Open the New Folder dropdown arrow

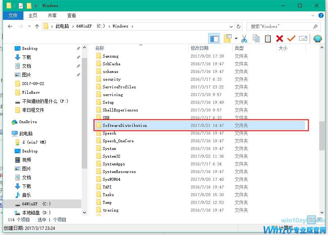[x=236, y=38]
